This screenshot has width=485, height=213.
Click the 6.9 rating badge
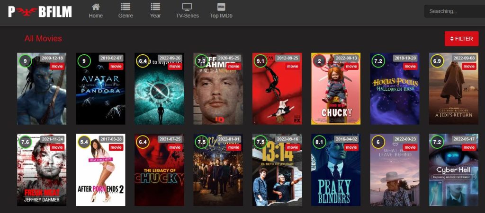coord(437,61)
